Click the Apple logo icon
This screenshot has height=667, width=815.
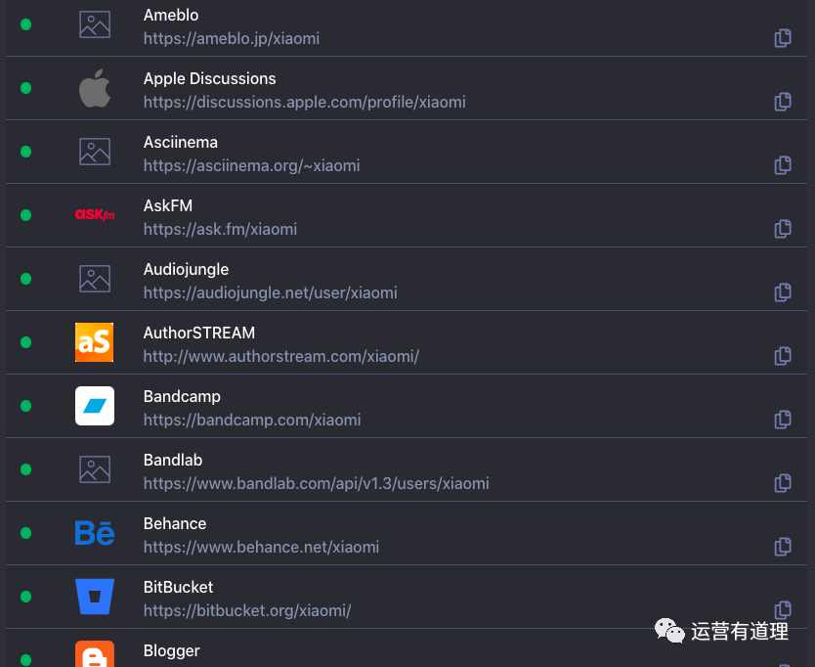tap(95, 88)
